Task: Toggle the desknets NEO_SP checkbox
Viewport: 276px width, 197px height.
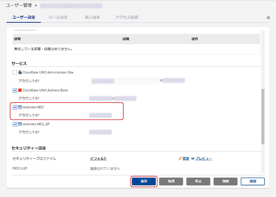Action: (x=15, y=124)
